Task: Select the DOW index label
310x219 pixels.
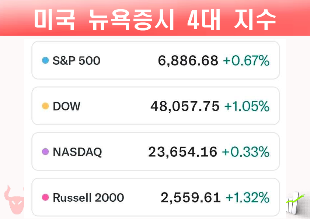Action: (x=66, y=106)
